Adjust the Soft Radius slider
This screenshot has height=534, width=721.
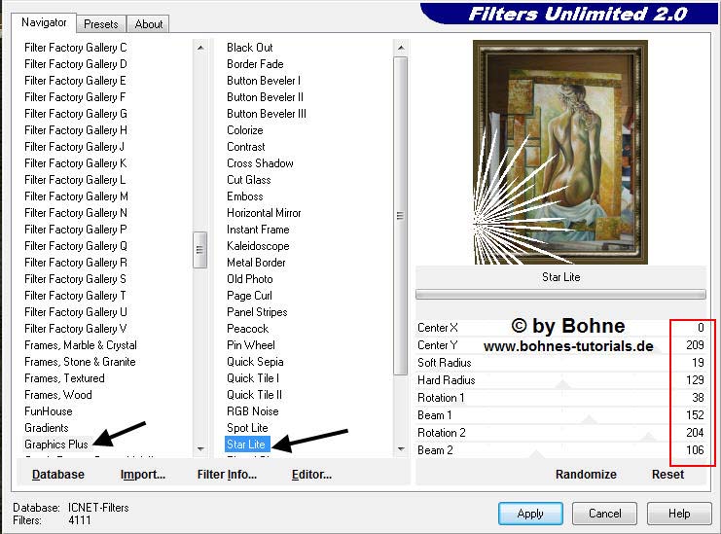[564, 363]
